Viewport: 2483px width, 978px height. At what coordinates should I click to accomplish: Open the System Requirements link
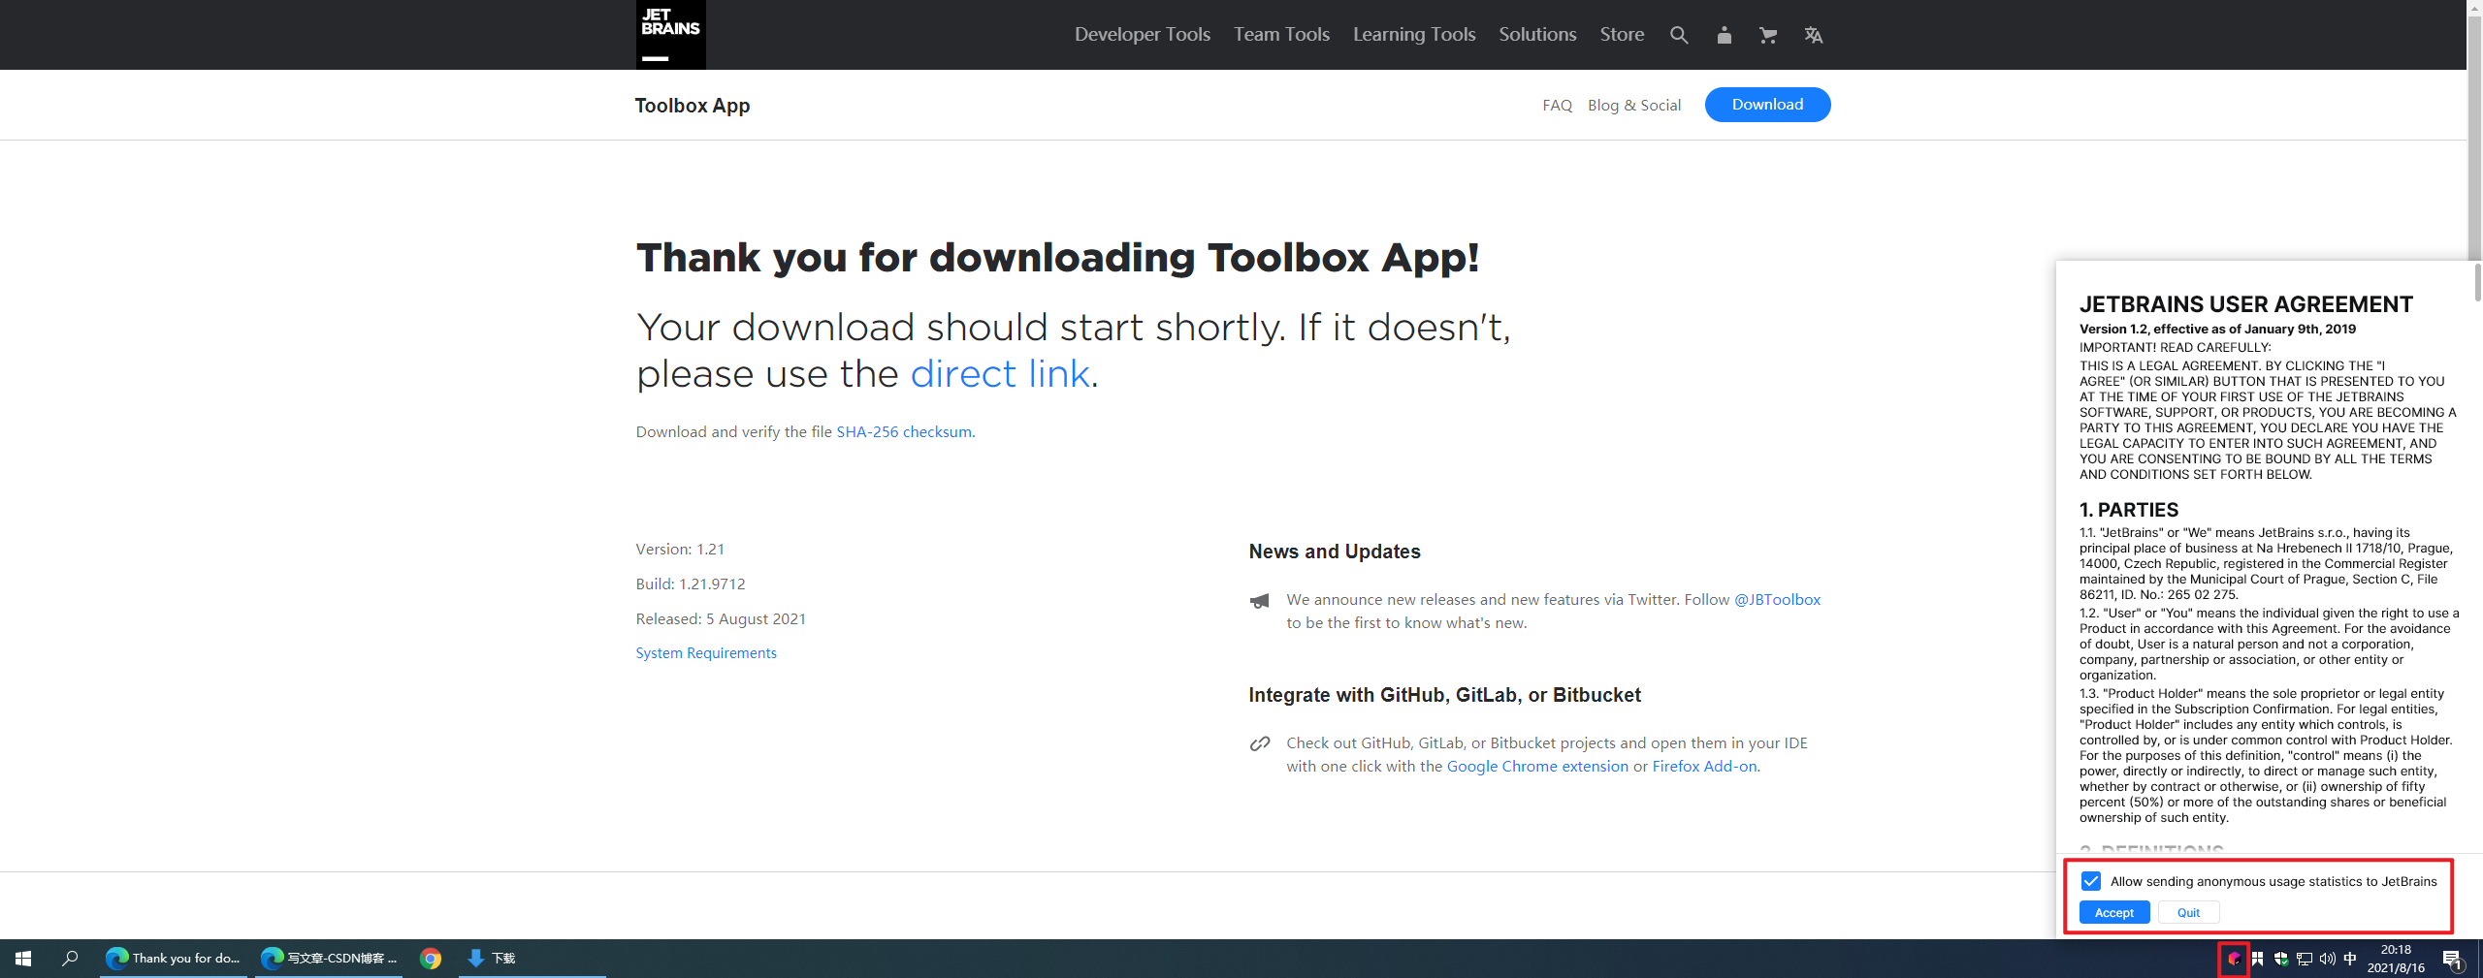(x=706, y=653)
